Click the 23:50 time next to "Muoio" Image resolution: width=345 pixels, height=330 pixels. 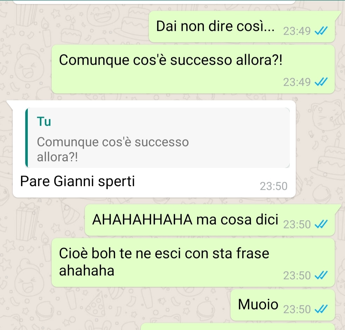(297, 309)
